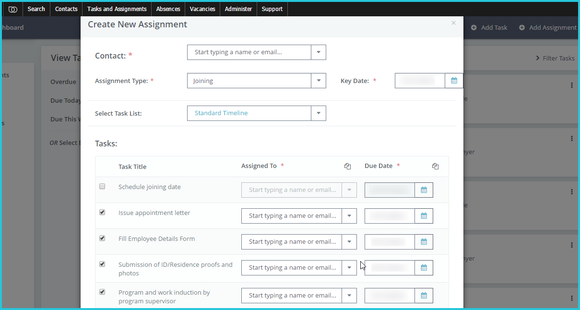Open the third task card's kebab menu
580x310 pixels.
coord(571,191)
